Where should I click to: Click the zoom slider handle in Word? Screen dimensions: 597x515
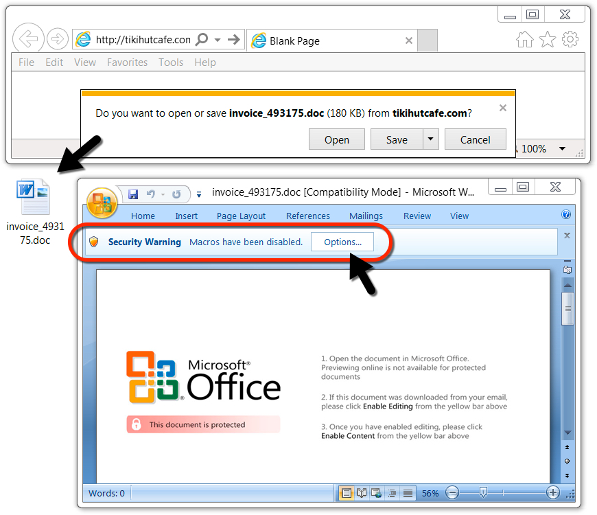point(483,492)
